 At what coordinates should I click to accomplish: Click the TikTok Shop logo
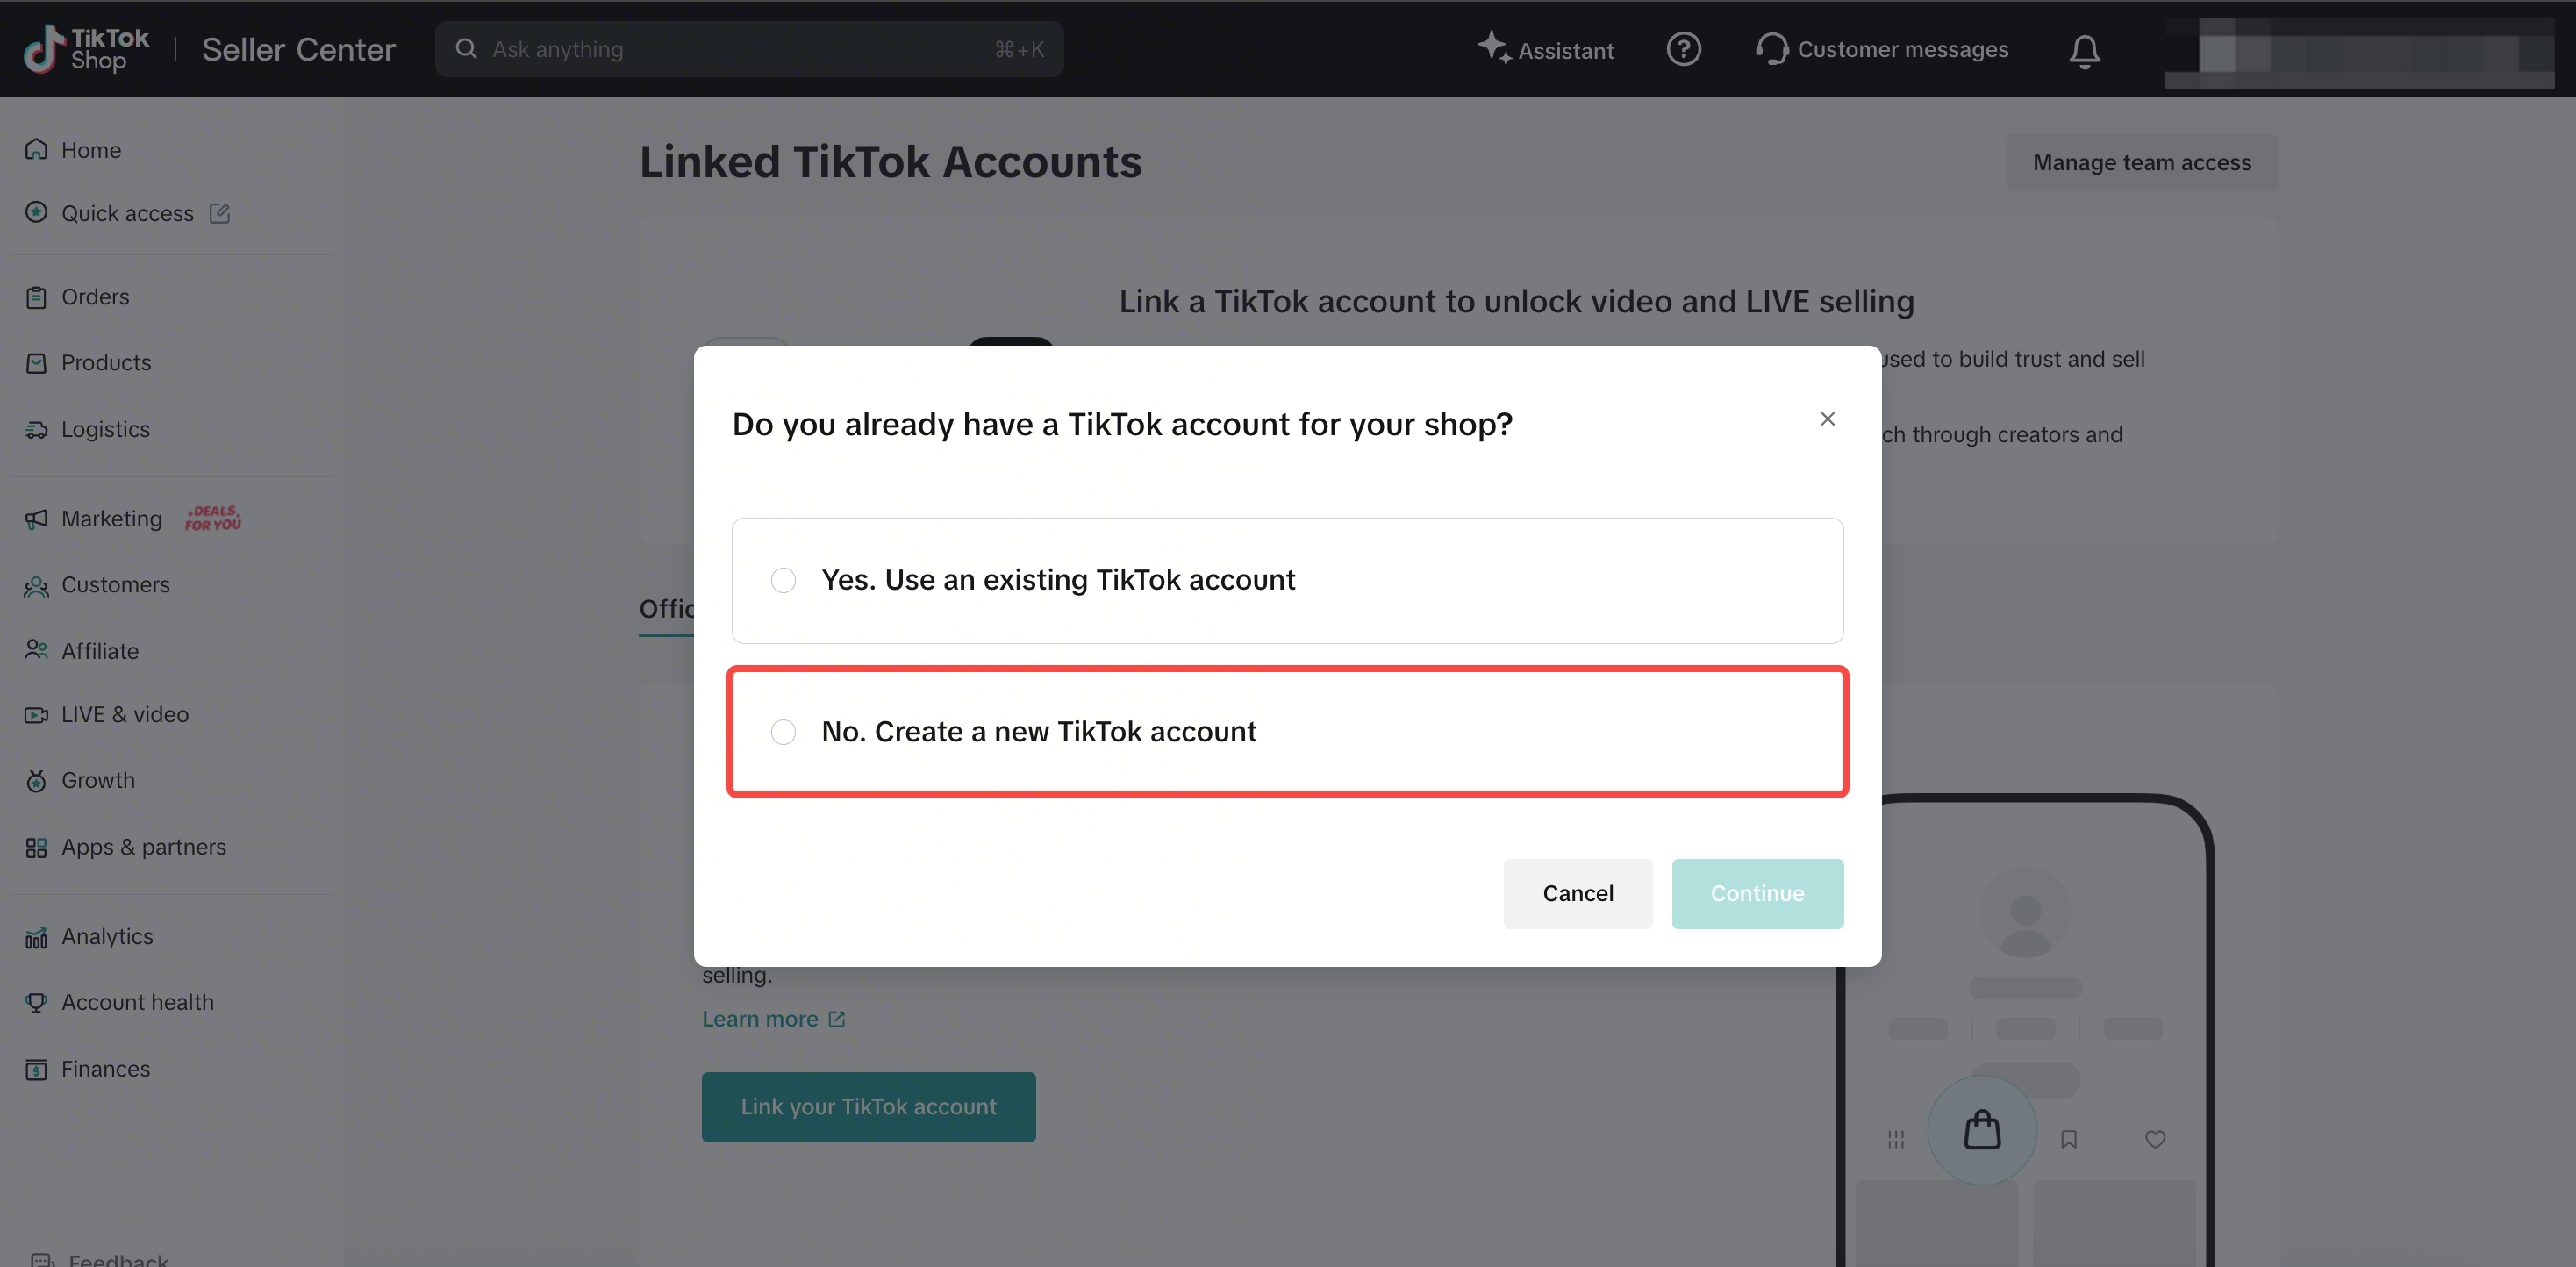pos(86,49)
